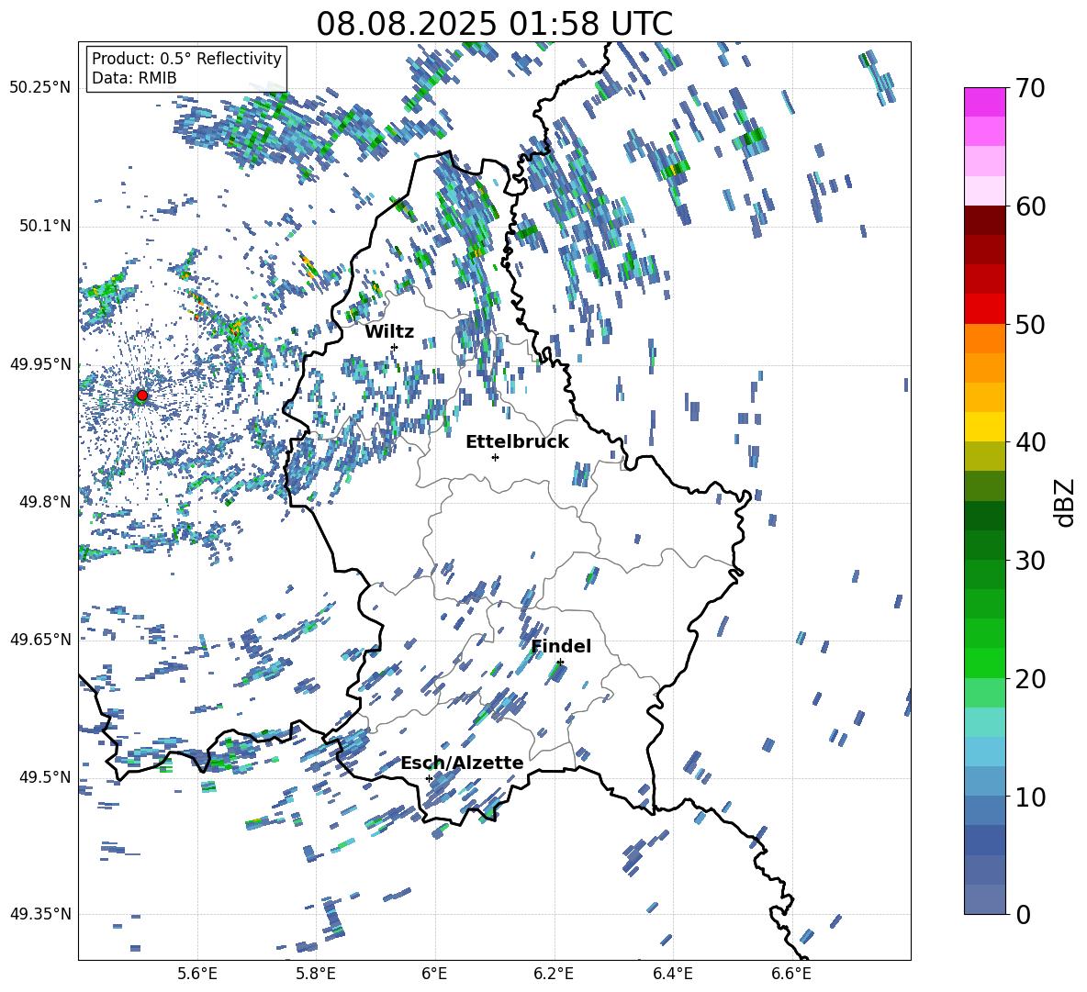
Task: Click the 70 tick on colorbar
Action: [x=1030, y=89]
